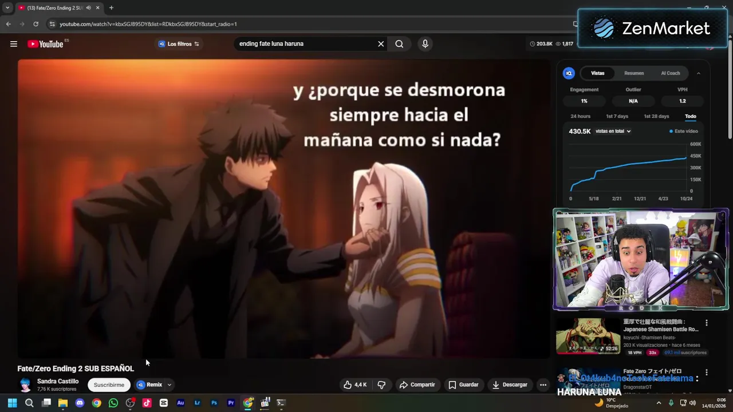Collapse the vidIQ stats panel chevron
The width and height of the screenshot is (733, 412).
click(x=698, y=73)
